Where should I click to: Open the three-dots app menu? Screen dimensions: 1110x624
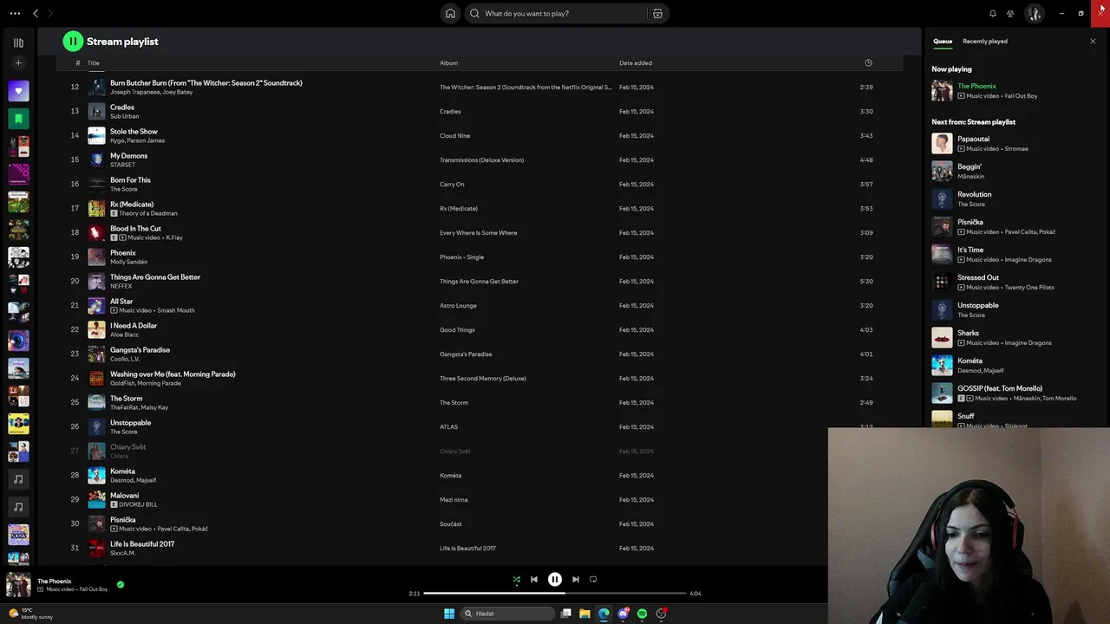tap(15, 13)
